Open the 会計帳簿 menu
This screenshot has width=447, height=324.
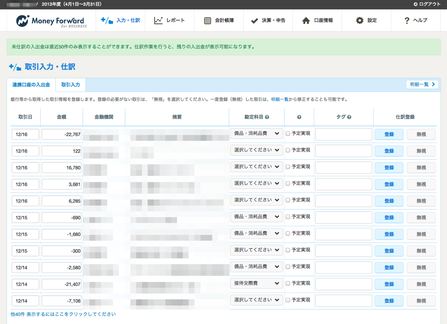(219, 21)
